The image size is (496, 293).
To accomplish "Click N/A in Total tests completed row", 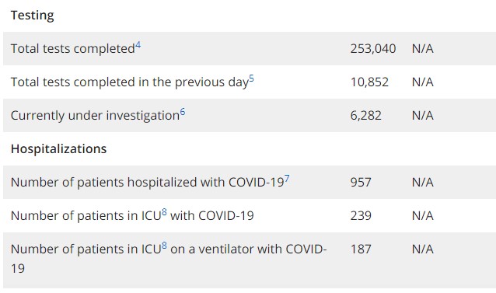I will (x=423, y=49).
